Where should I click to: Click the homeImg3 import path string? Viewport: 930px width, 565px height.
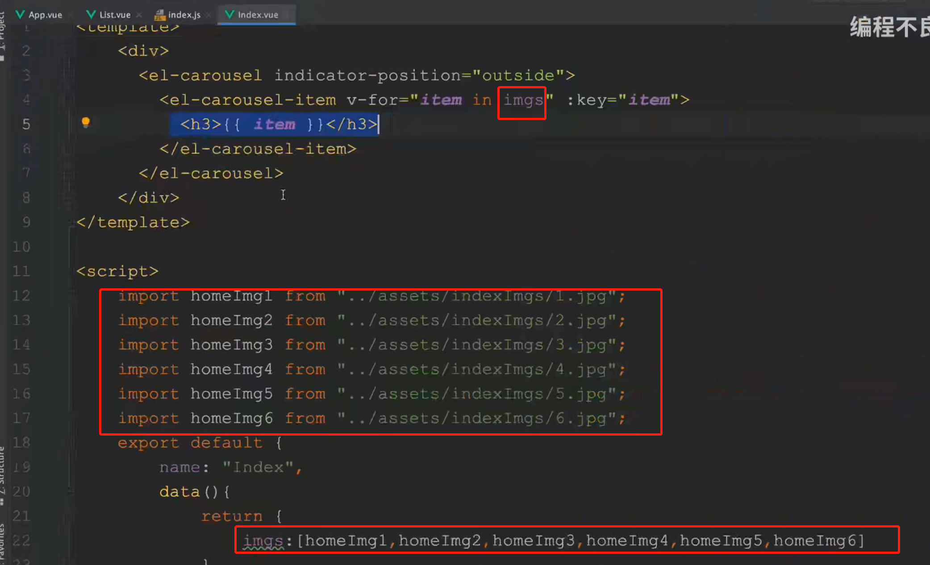coord(476,345)
